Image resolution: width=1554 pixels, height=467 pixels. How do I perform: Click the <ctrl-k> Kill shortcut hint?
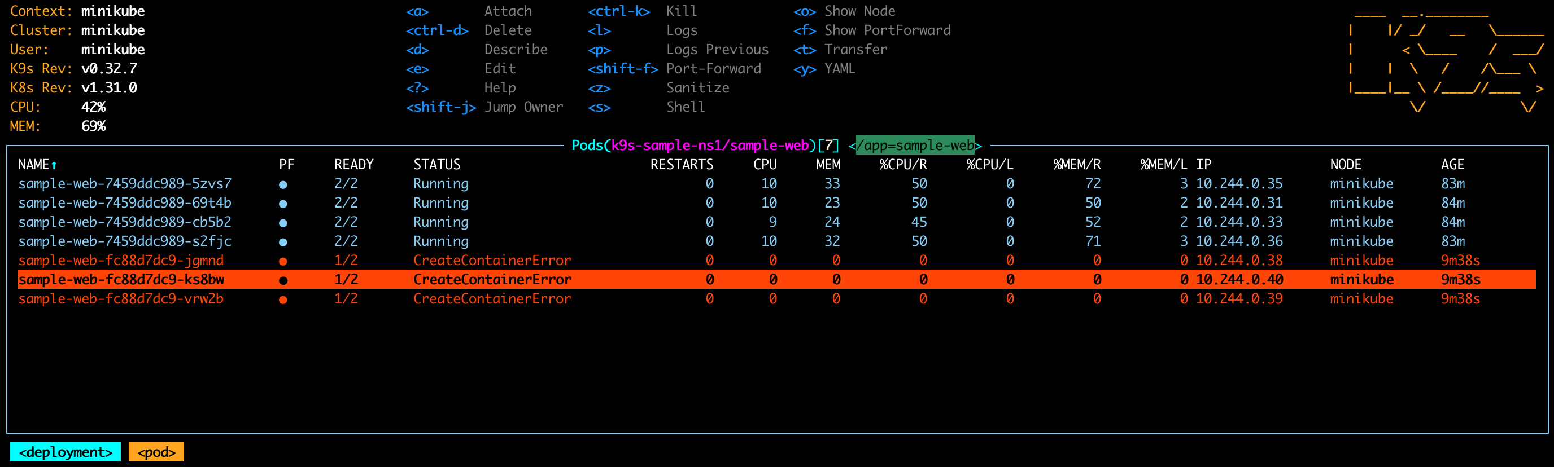[x=643, y=11]
